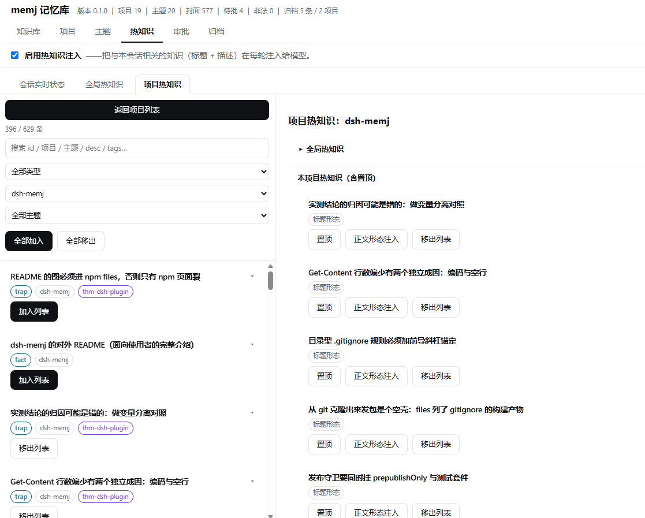Click the 返回项目列表 button
The image size is (645, 518).
pos(137,110)
